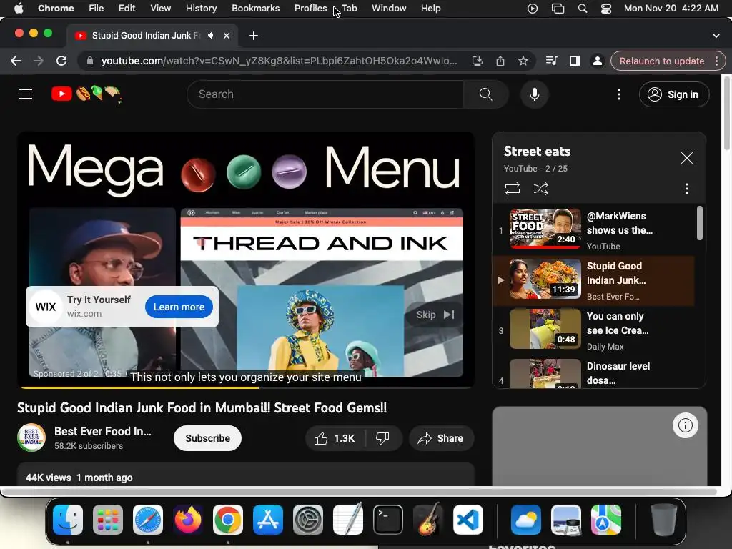The height and width of the screenshot is (549, 732).
Task: Click Learn more on Wix ad
Action: pyautogui.click(x=179, y=307)
